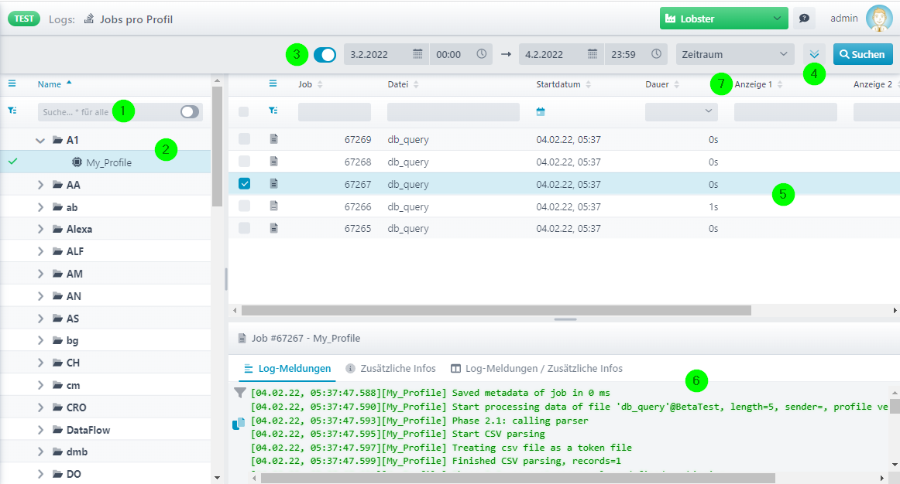Open the admin user avatar

pyautogui.click(x=879, y=19)
